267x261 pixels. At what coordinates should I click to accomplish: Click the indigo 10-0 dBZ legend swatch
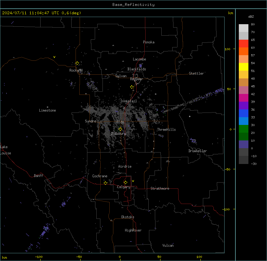tap(243, 144)
